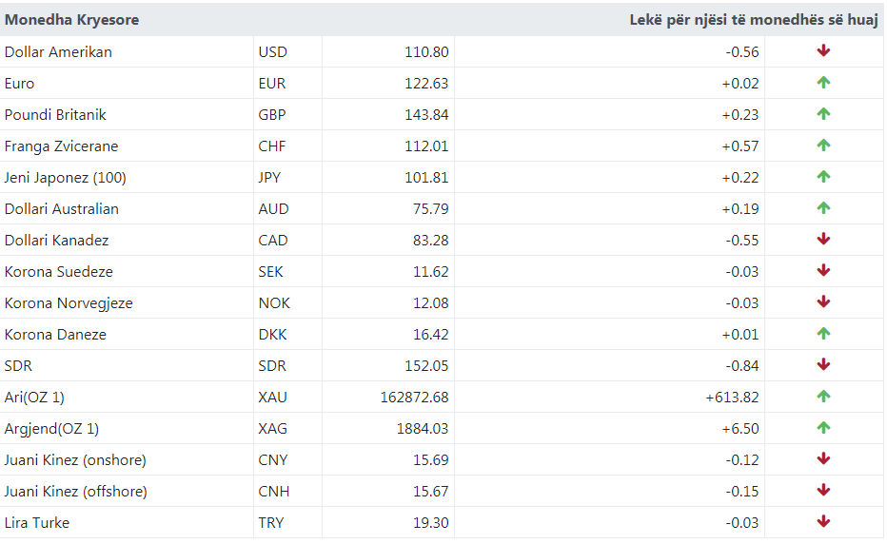887x544 pixels.
Task: Select the Jeni Japonez (100) currency name
Action: click(x=66, y=177)
